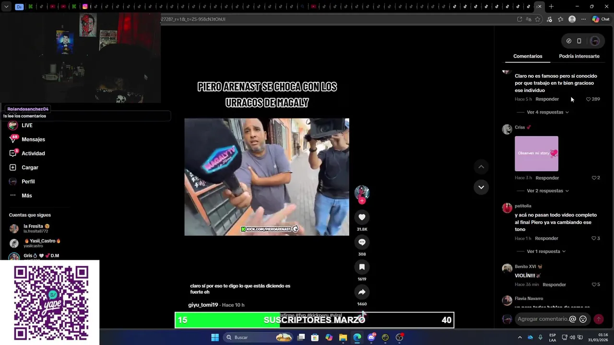614x345 pixels.
Task: Open Edge settings three-dot menu
Action: (583, 19)
